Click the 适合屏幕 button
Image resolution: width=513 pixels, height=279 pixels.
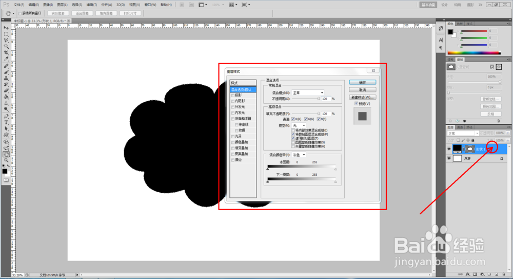tap(82, 13)
